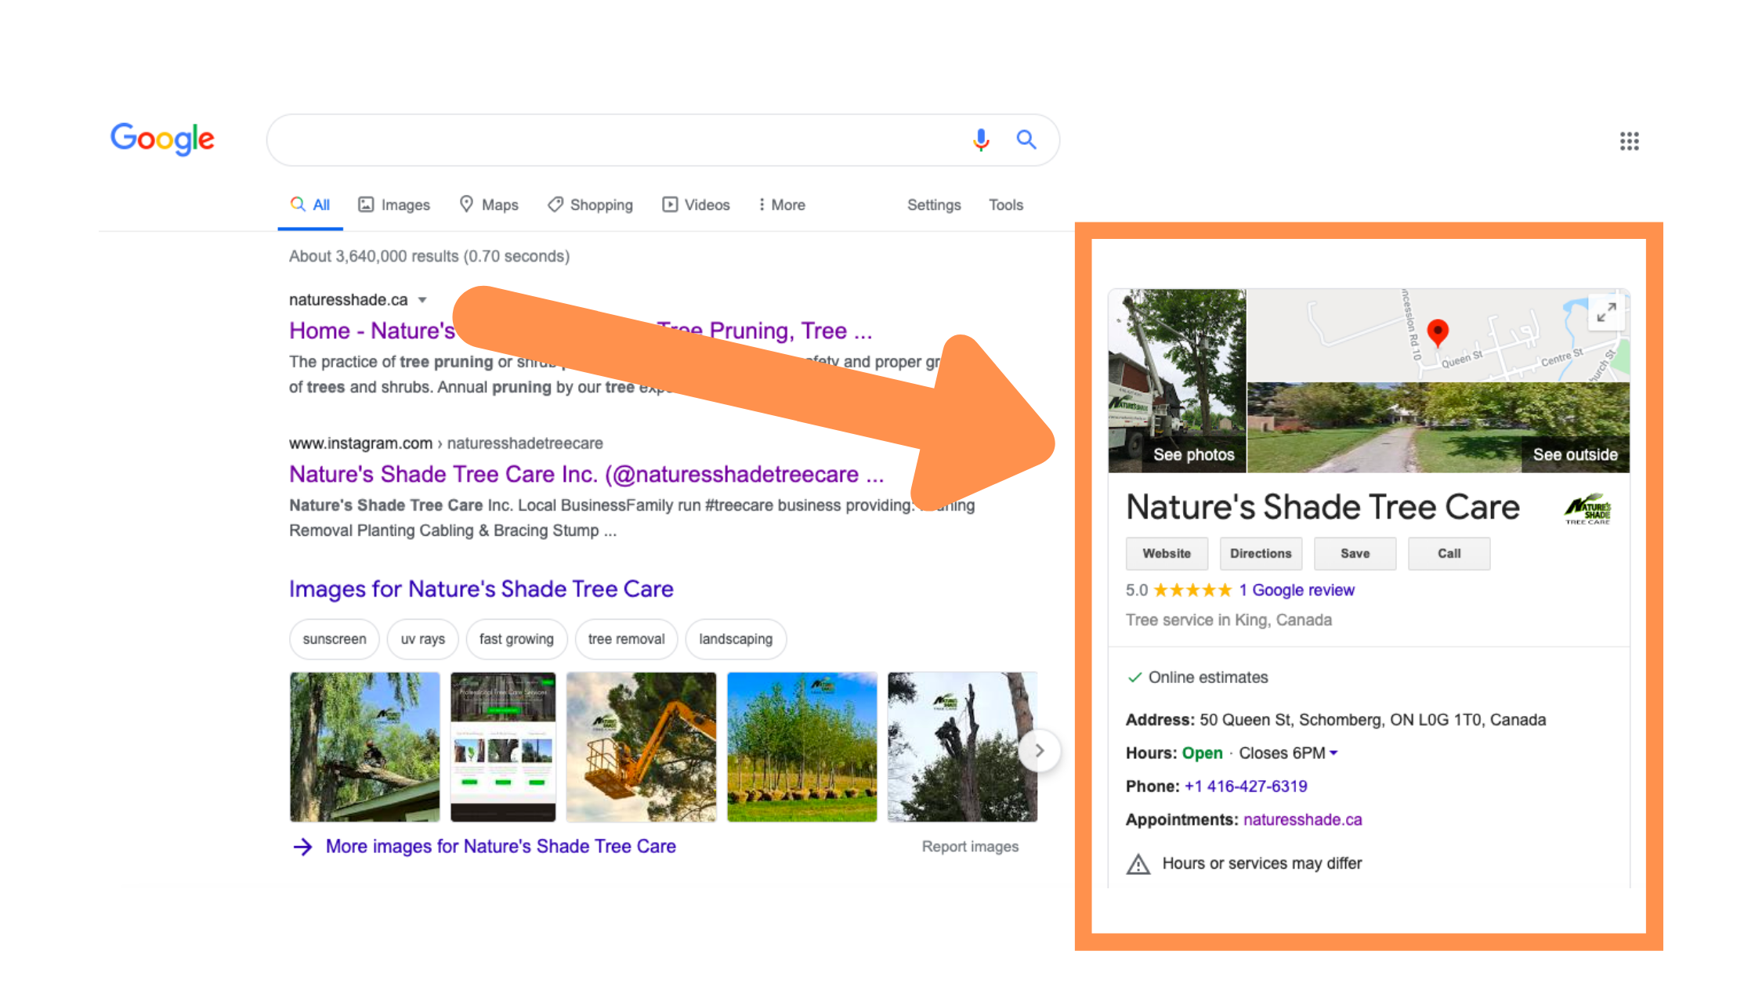Click the Website button

point(1167,554)
